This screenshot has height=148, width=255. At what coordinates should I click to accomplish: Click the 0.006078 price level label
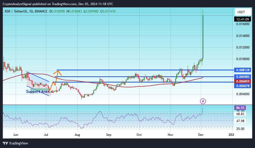pos(243,86)
